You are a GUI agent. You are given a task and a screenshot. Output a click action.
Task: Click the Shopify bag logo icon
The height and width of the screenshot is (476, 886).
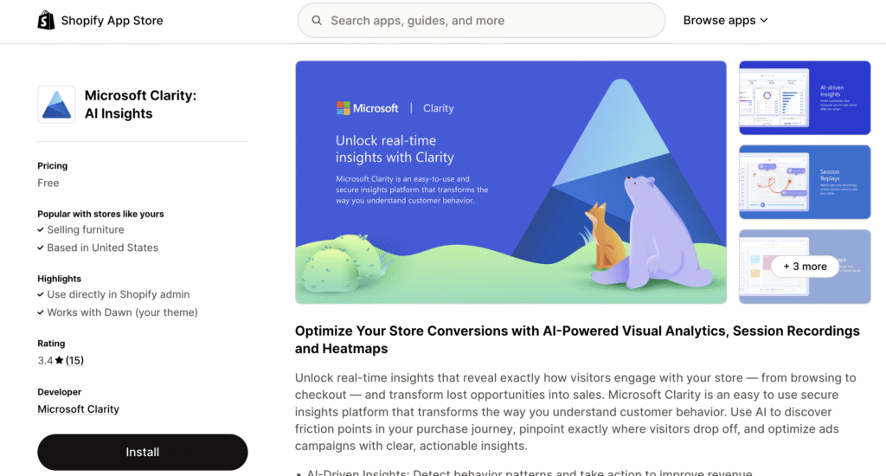click(x=46, y=21)
